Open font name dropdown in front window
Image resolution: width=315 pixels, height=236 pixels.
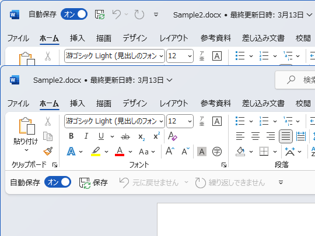pos(161,121)
